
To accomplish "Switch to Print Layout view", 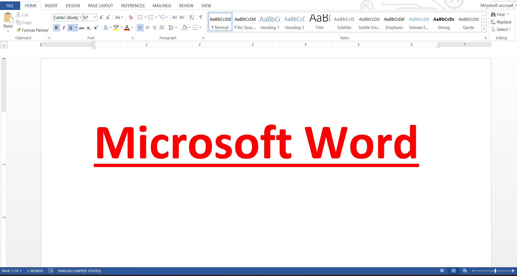I will (454, 271).
